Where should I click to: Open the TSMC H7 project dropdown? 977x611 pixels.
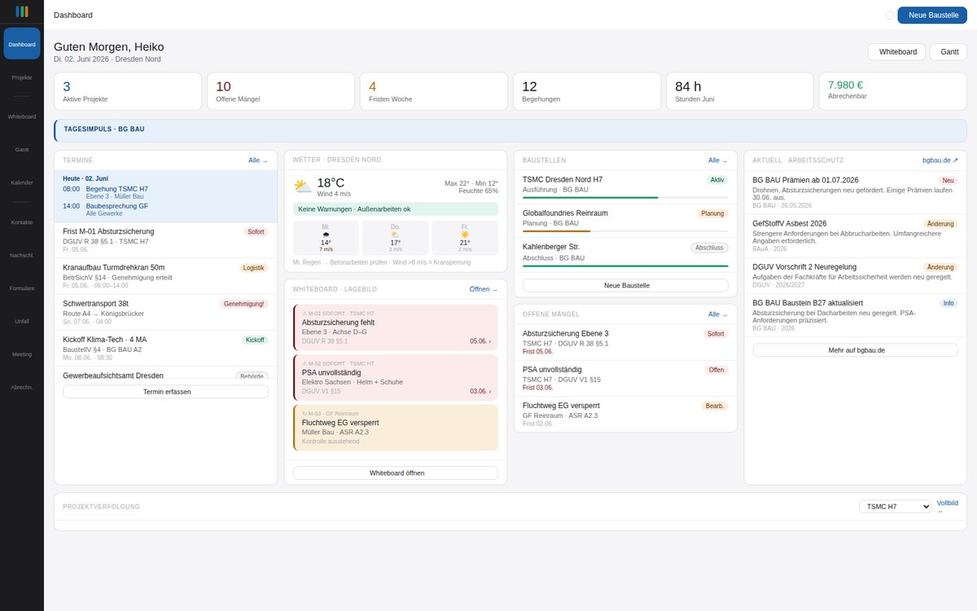[895, 506]
